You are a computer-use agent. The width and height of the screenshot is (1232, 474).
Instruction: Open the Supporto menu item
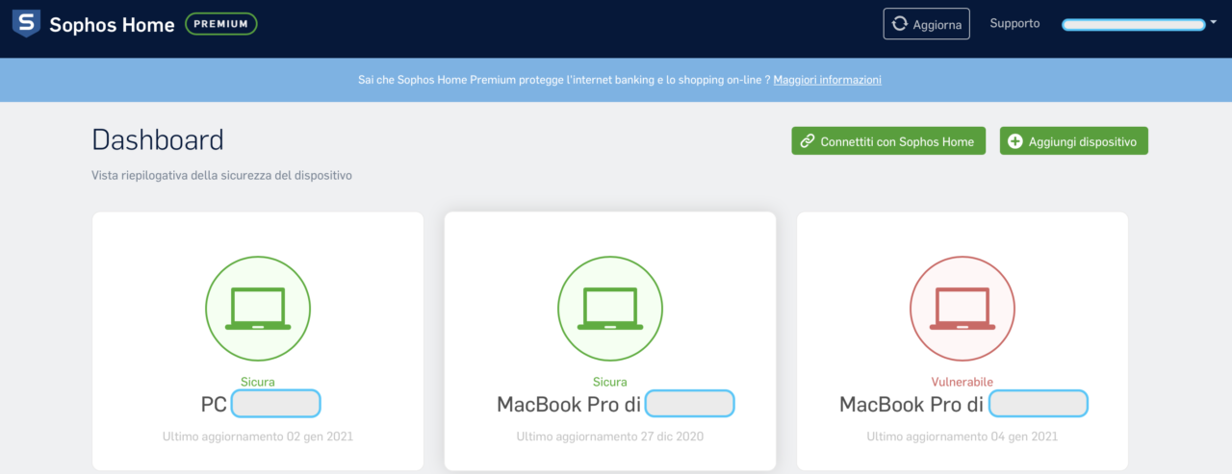click(x=1014, y=23)
